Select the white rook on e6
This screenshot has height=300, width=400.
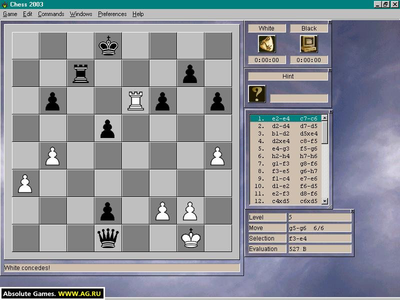pyautogui.click(x=135, y=101)
